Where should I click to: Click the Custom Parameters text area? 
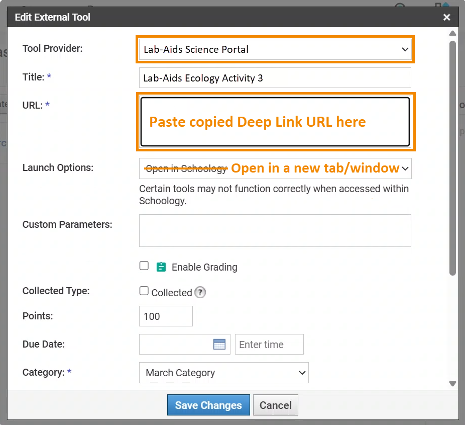click(x=275, y=230)
